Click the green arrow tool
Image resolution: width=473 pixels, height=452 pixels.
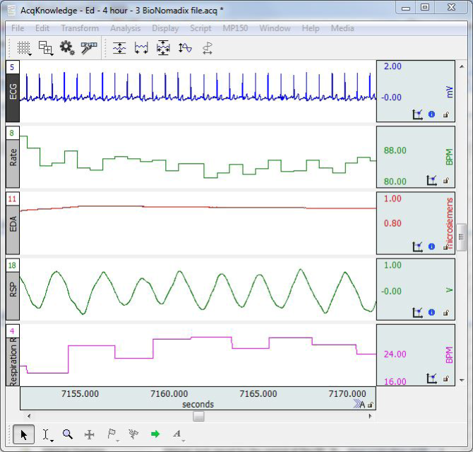tap(155, 434)
